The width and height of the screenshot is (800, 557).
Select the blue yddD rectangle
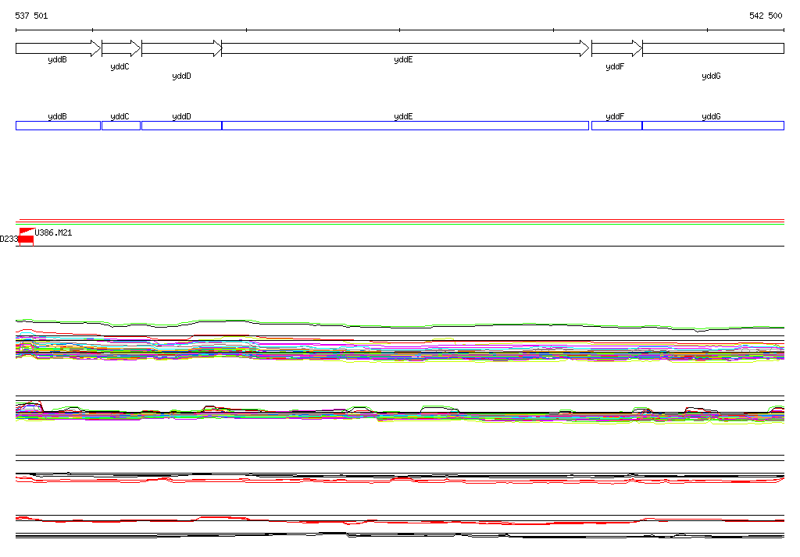tap(181, 126)
